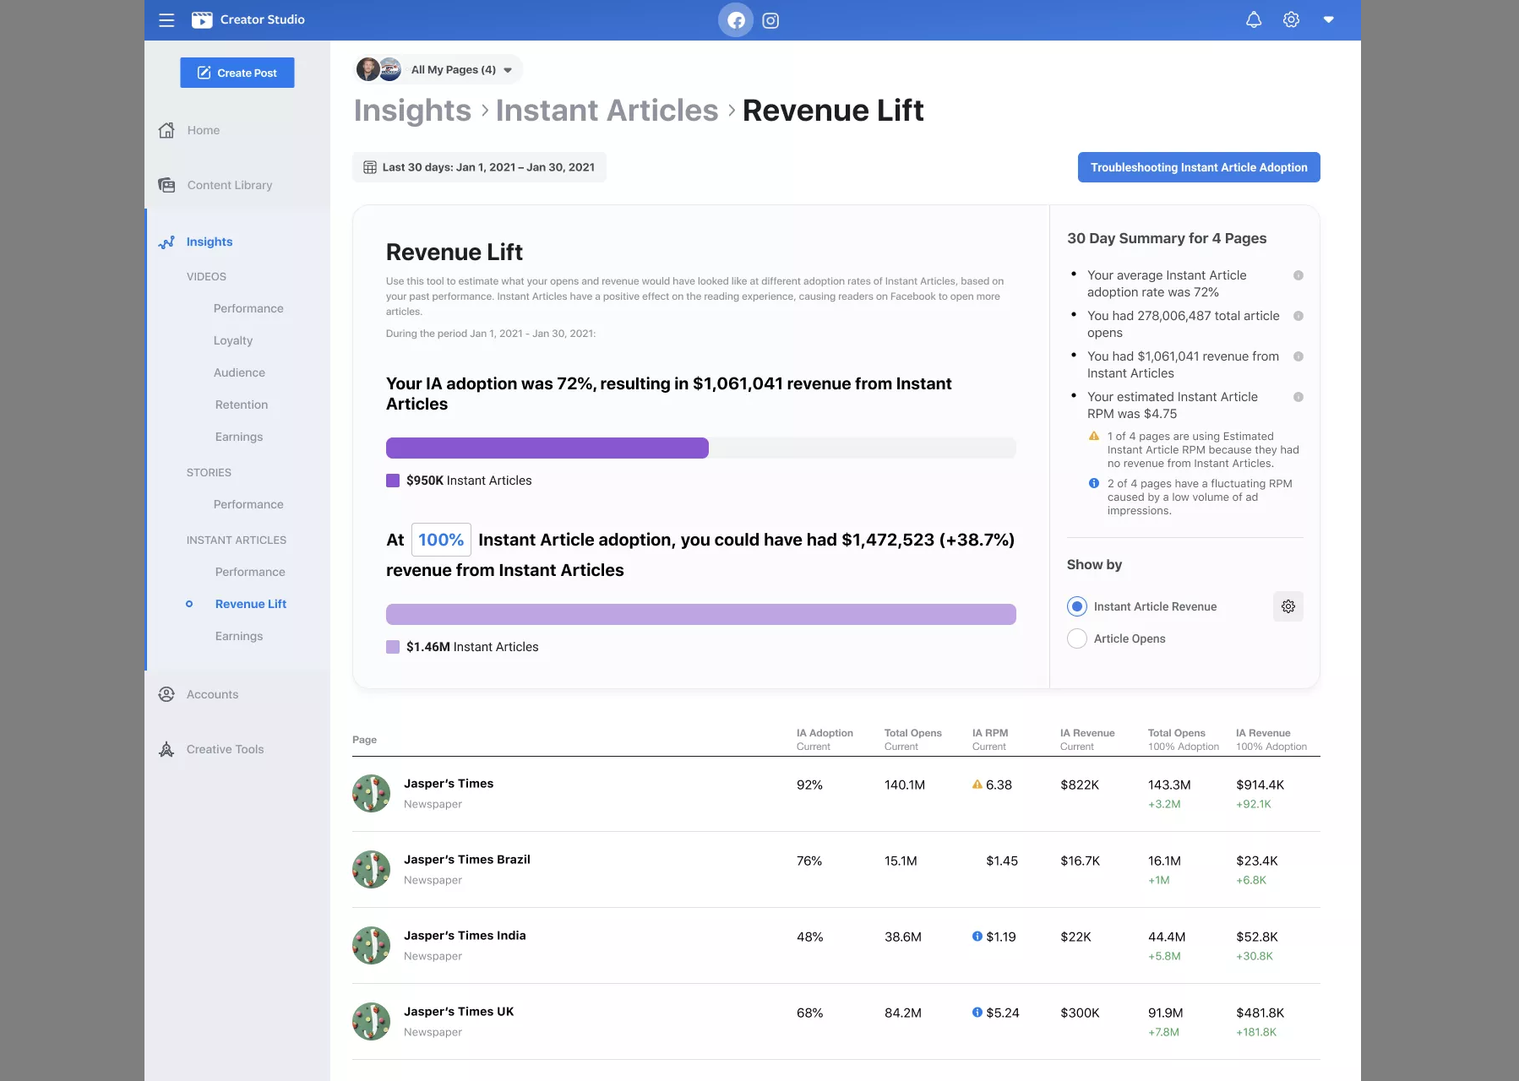Image resolution: width=1519 pixels, height=1081 pixels.
Task: Open Performance under Stories
Action: 248,504
